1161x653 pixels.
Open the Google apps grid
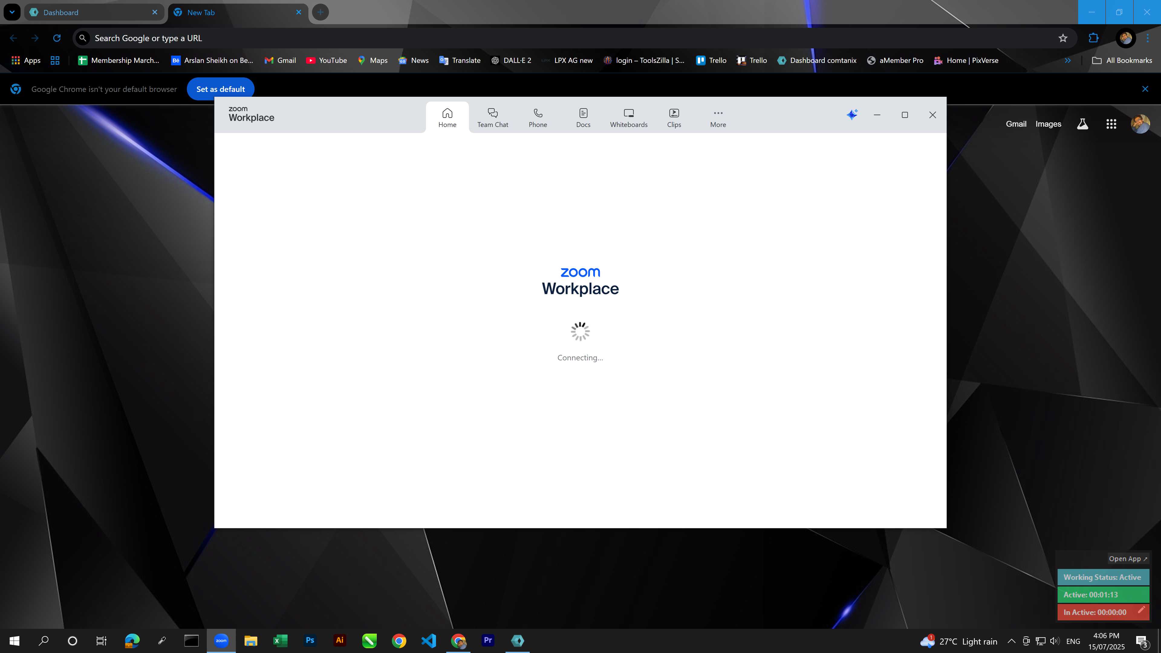click(1111, 124)
